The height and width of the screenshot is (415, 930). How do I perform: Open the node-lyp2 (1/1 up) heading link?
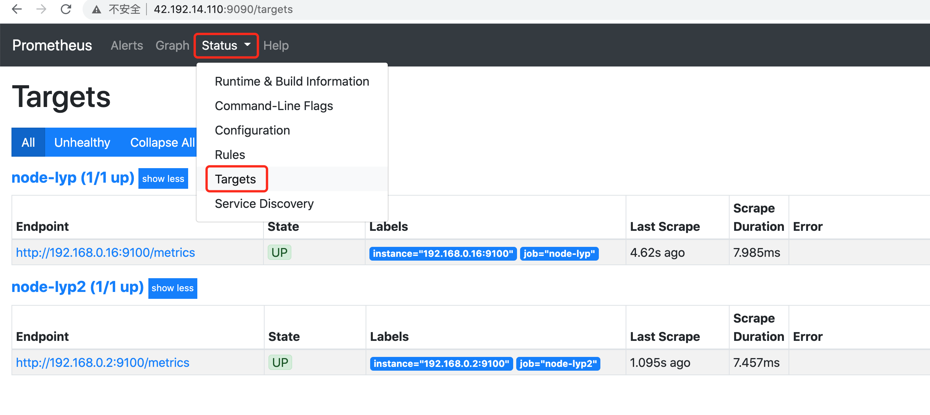78,287
